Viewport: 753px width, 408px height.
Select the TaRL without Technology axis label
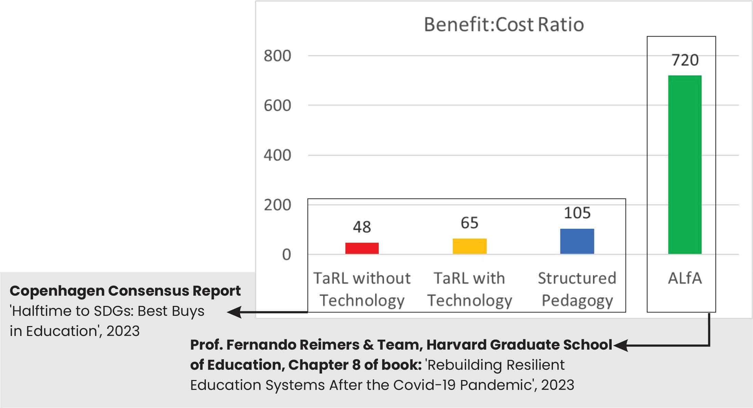click(362, 290)
